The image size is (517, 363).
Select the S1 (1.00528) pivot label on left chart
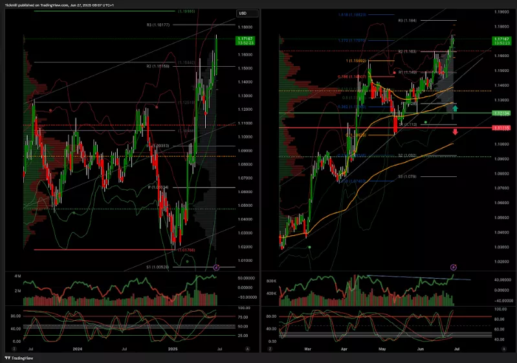tap(158, 266)
